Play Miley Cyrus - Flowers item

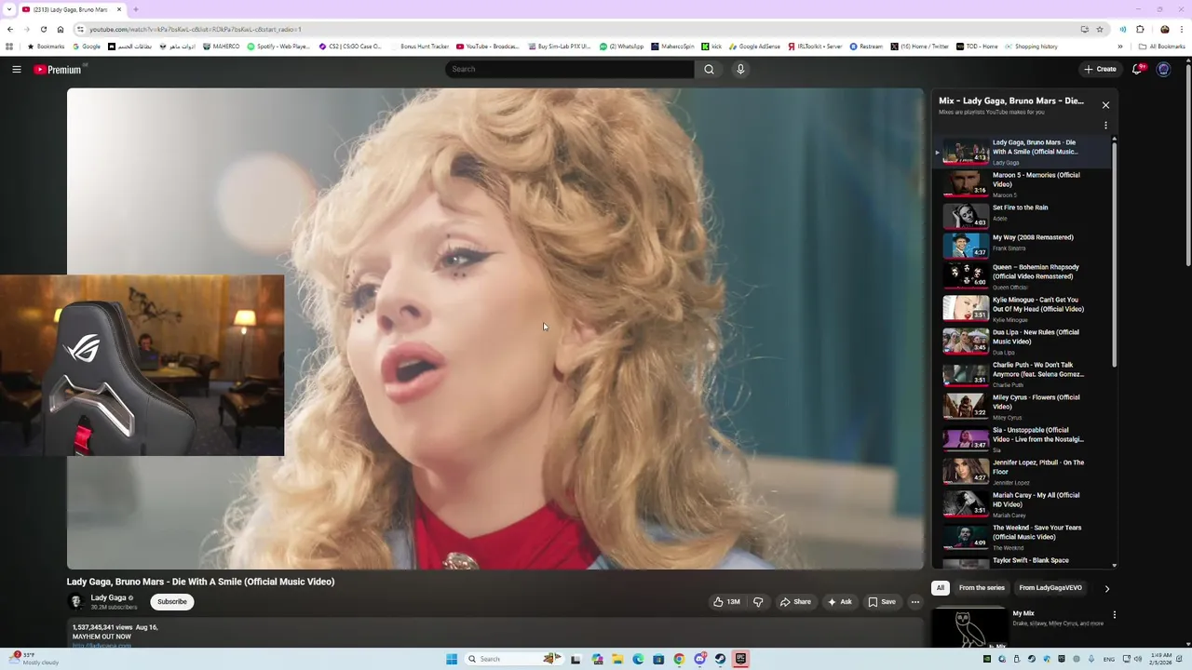tap(1023, 407)
